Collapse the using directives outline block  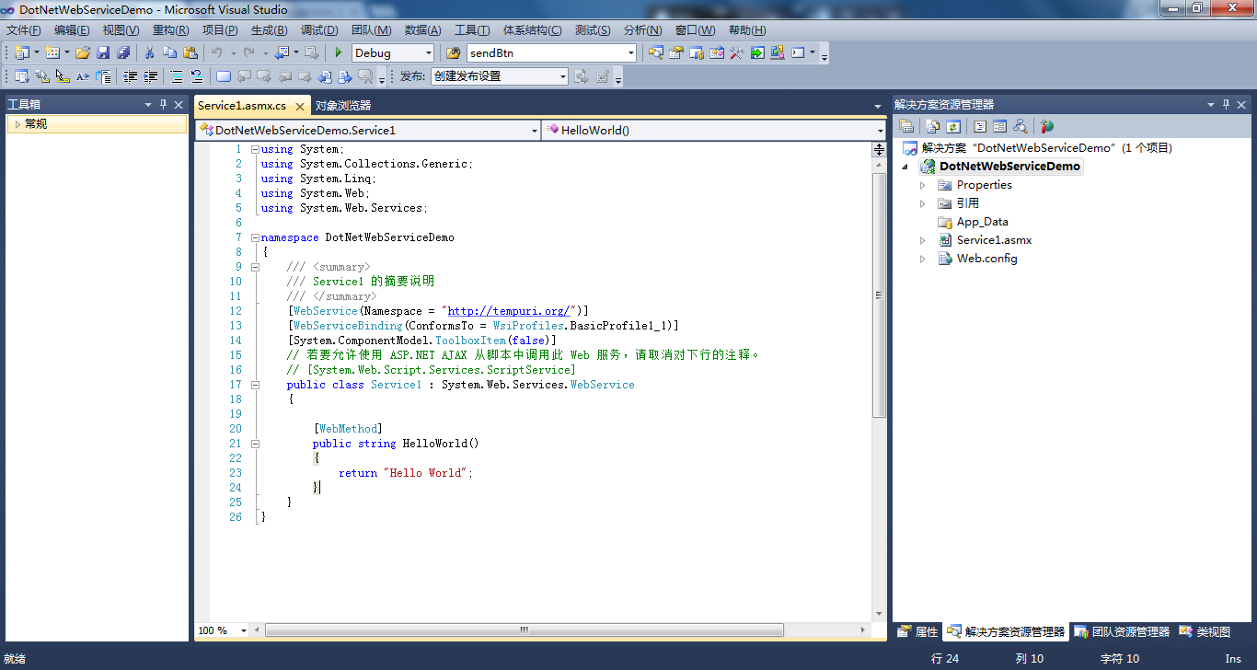pos(255,149)
